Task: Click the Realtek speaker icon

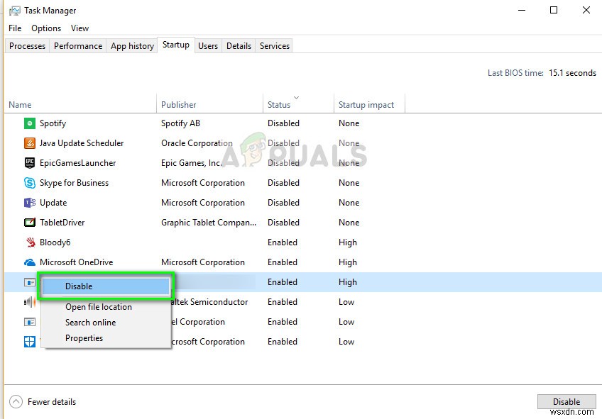Action: coord(30,302)
